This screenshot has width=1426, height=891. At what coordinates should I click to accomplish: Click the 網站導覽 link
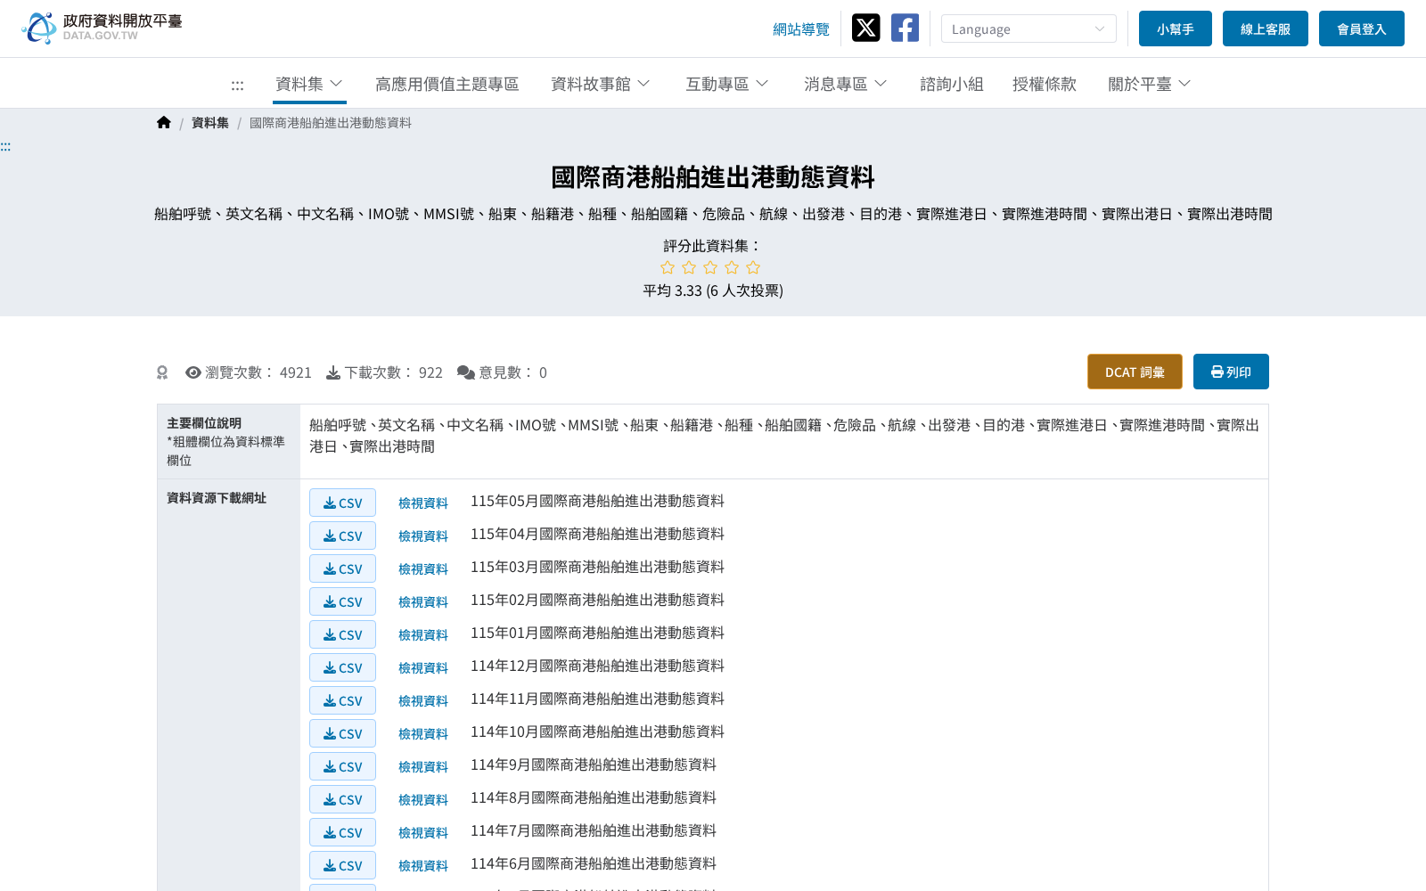[x=801, y=29]
